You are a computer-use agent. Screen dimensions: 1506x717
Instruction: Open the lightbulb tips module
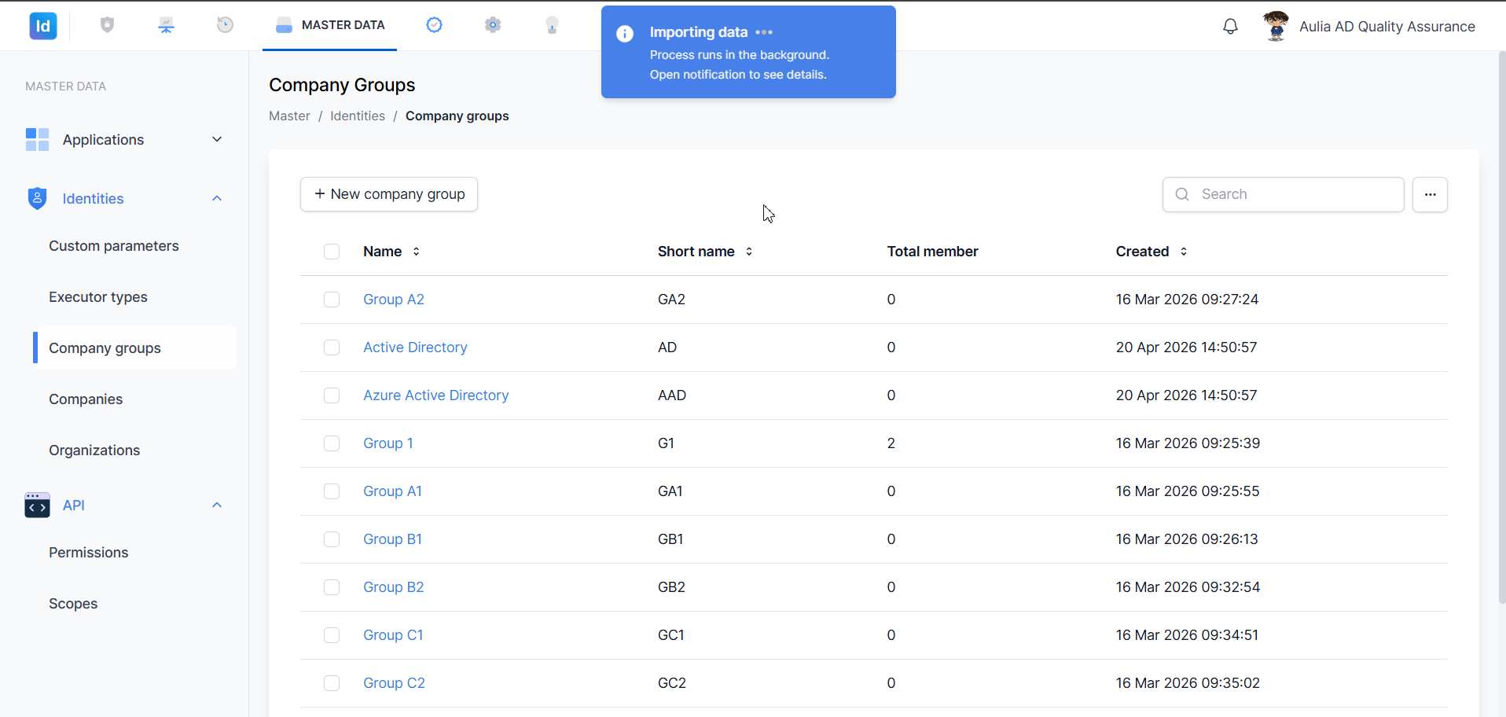click(x=552, y=25)
